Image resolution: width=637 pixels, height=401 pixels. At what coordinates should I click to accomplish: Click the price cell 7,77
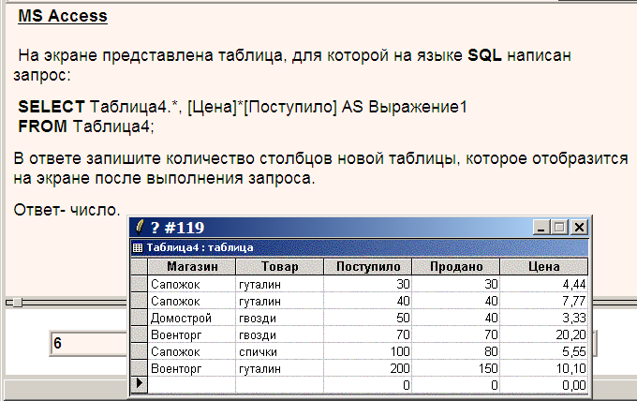544,301
